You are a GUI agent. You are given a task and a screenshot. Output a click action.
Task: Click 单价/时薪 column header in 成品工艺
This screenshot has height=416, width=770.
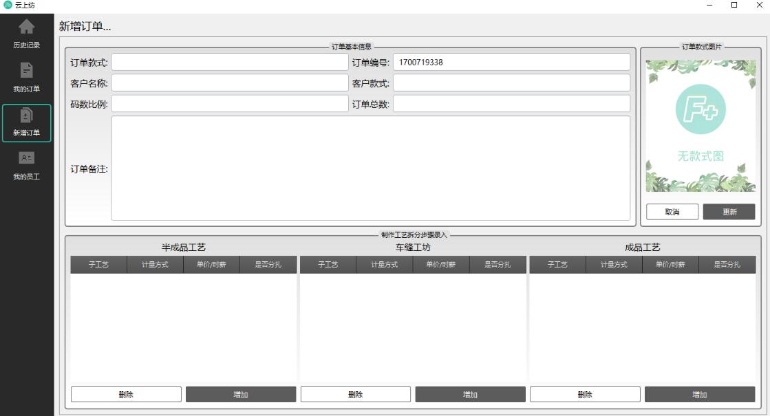(x=671, y=265)
